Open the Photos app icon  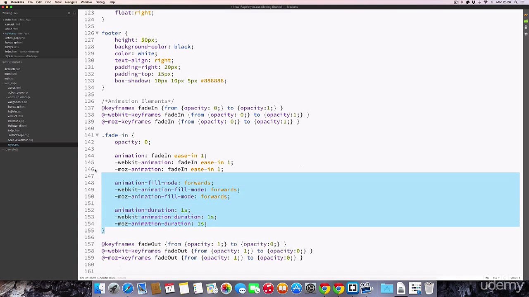click(226, 288)
